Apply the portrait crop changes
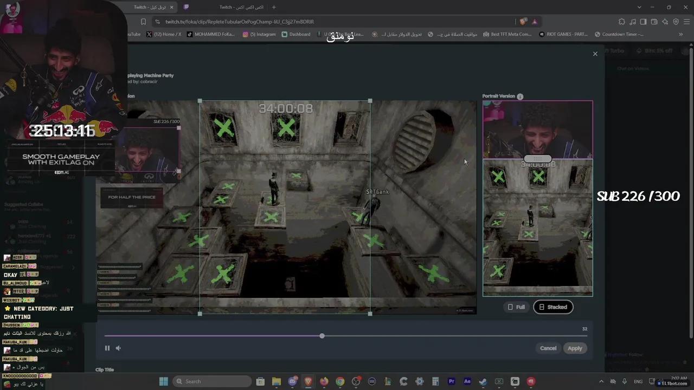The height and width of the screenshot is (390, 694). (x=575, y=348)
